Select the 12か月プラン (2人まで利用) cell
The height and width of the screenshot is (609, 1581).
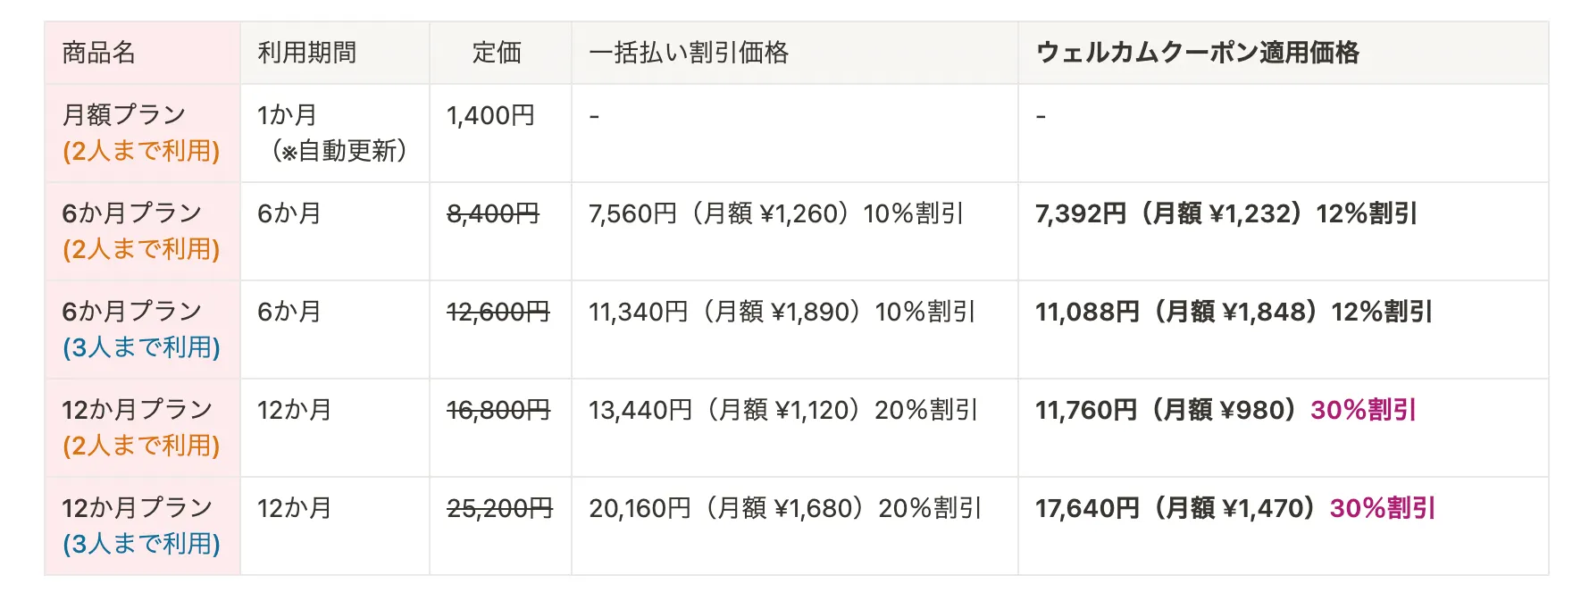pos(142,428)
